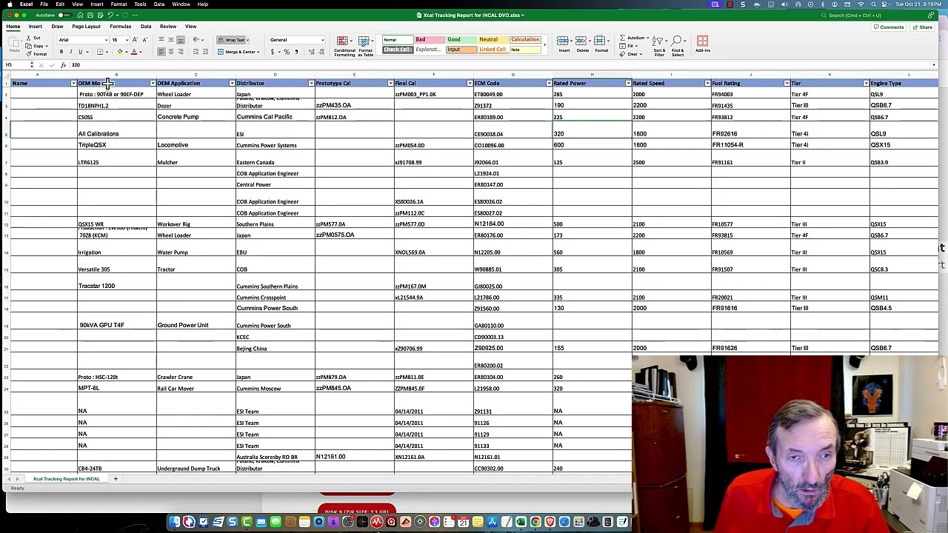Switch to the Review ribbon tab
Viewport: 948px width, 533px height.
[x=168, y=27]
